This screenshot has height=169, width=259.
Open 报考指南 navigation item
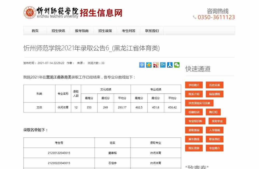82,31
